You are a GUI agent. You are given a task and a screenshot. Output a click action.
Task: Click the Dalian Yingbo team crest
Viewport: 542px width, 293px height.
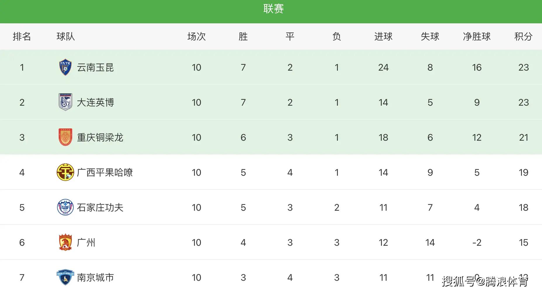point(65,102)
